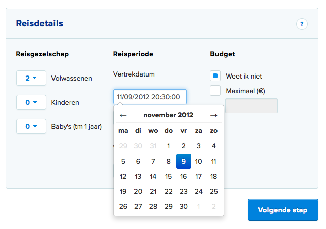The width and height of the screenshot is (326, 229).
Task: Check the 'Weet ik niet' checkbox
Action: pyautogui.click(x=215, y=76)
